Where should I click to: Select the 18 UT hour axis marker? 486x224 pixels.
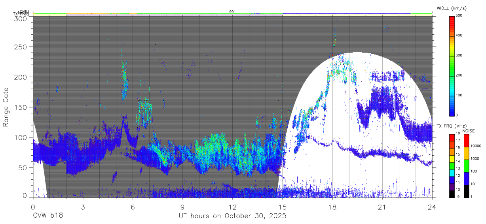[x=332, y=207]
